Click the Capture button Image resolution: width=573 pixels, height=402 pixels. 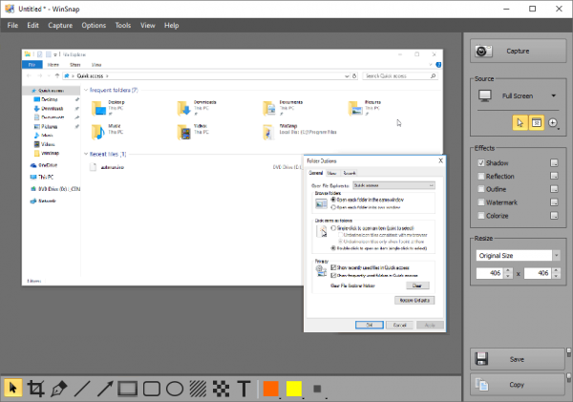518,51
